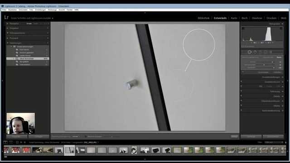Click the minus icon in Sammlungen panel
Image resolution: width=290 pixels, height=163 pixels.
(44, 43)
